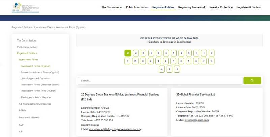Filter entities by letter u

[196, 61]
